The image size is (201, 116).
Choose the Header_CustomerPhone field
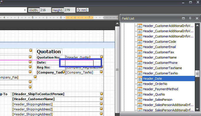pyautogui.click(x=160, y=63)
